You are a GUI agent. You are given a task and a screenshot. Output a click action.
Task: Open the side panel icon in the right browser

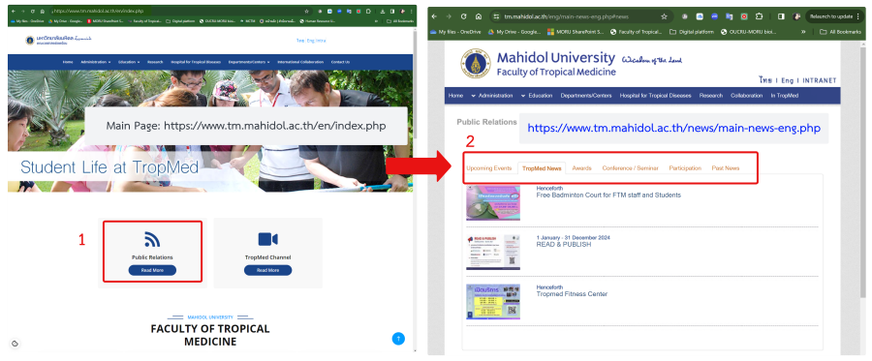pos(781,16)
